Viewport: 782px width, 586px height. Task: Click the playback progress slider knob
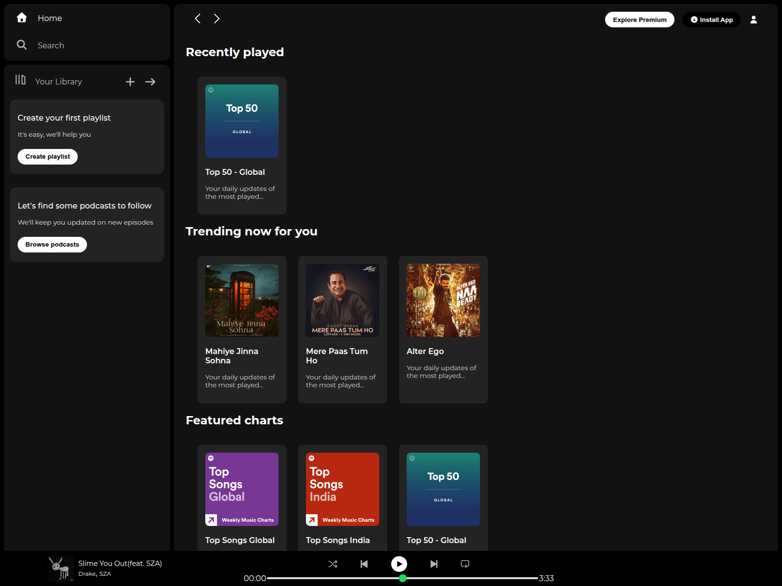click(x=403, y=578)
